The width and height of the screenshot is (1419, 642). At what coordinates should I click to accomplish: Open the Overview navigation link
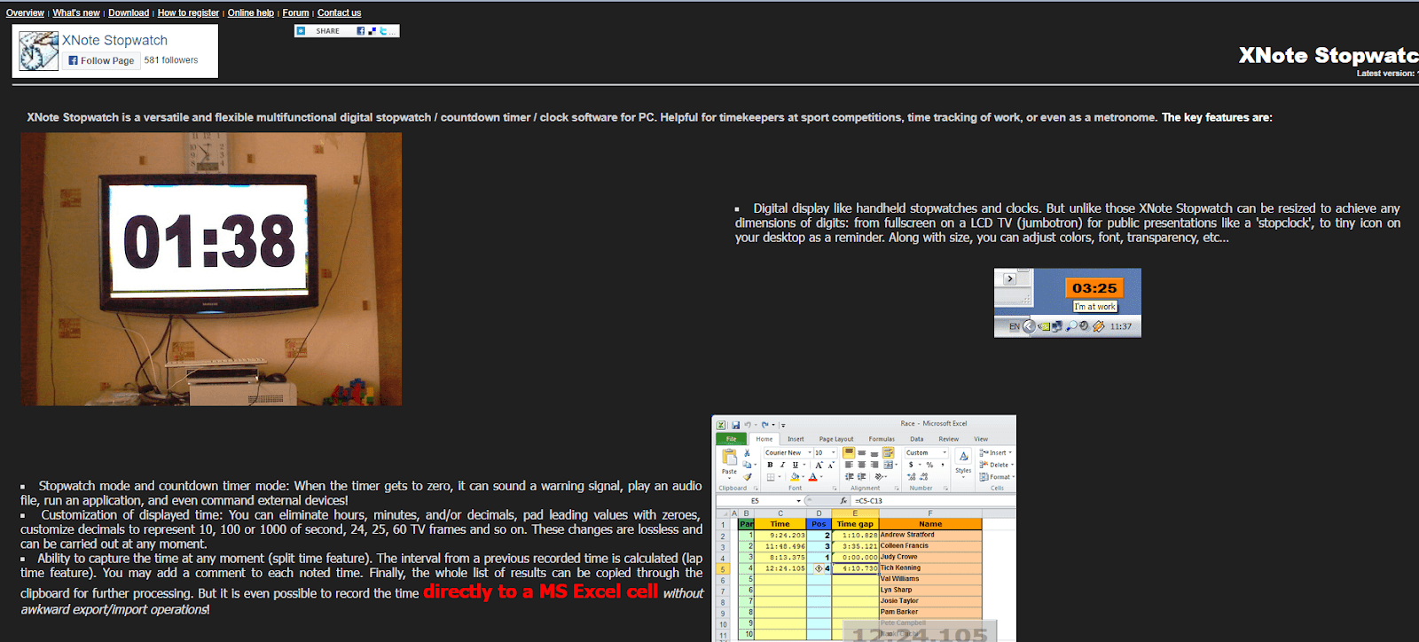pos(25,13)
